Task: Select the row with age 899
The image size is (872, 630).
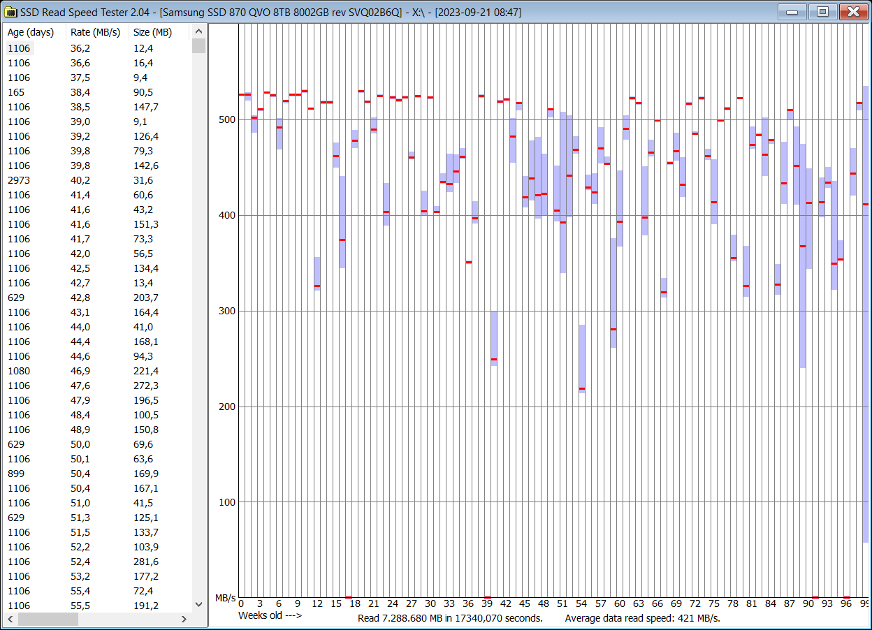Action: [x=98, y=474]
